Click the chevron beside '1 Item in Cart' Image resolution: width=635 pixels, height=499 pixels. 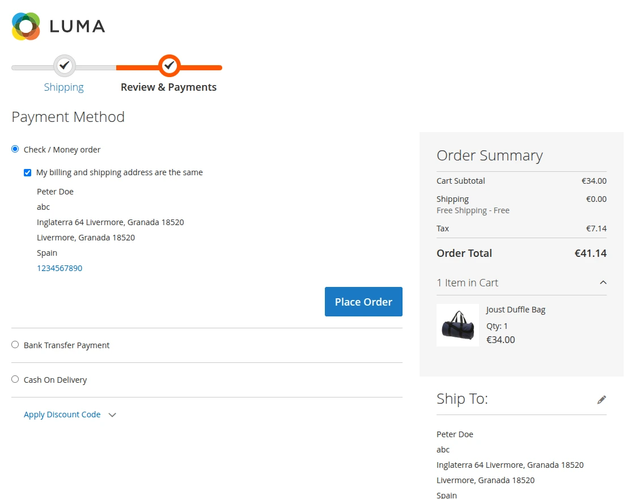(x=603, y=282)
